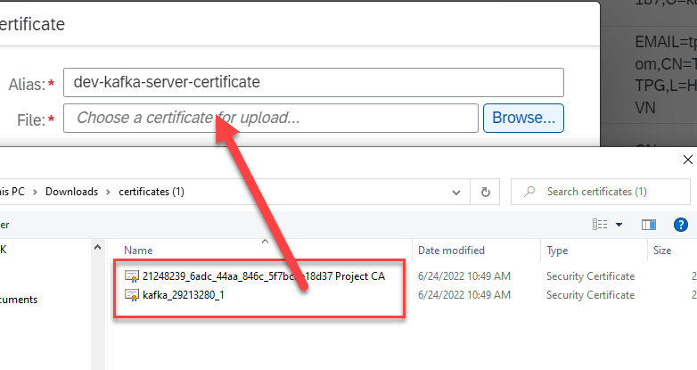
Task: Expand the view options dropdown arrow
Action: coord(619,225)
